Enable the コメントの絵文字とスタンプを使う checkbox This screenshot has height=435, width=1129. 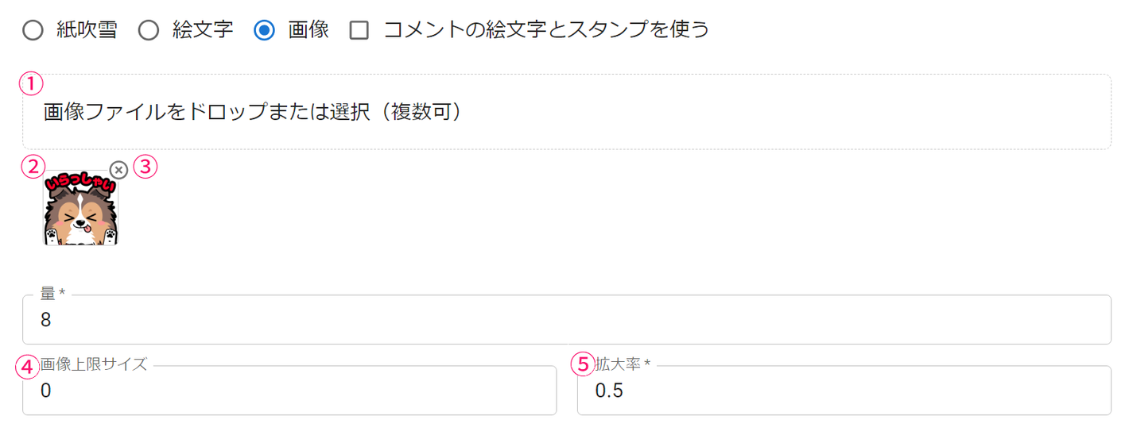[359, 31]
